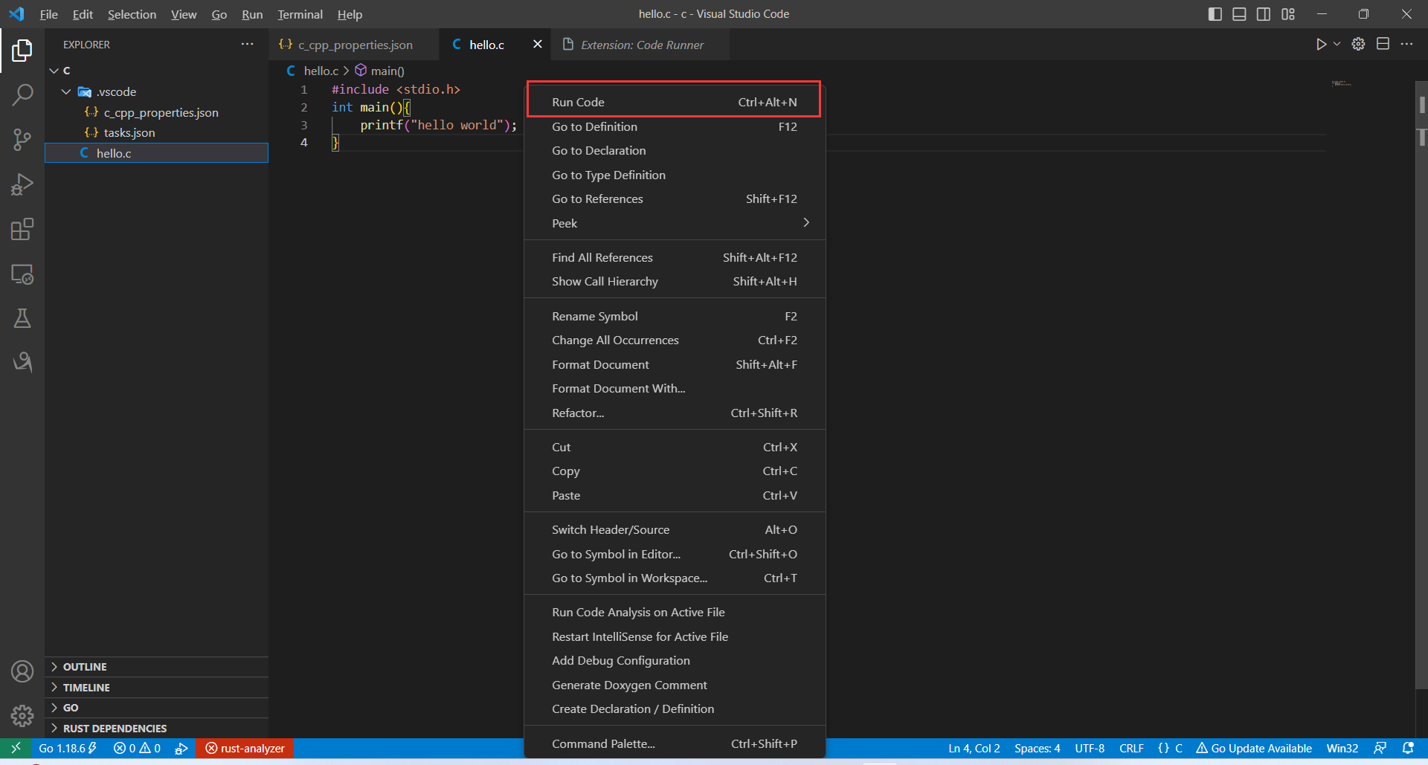Choose Run Code from context menu
This screenshot has width=1428, height=765.
coord(675,102)
